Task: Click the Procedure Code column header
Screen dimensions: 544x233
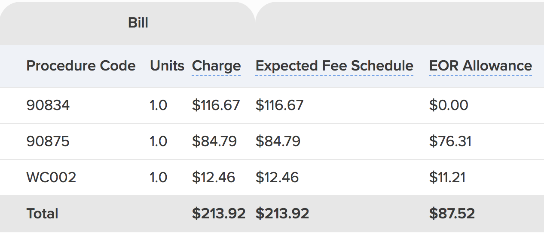Action: (x=81, y=66)
